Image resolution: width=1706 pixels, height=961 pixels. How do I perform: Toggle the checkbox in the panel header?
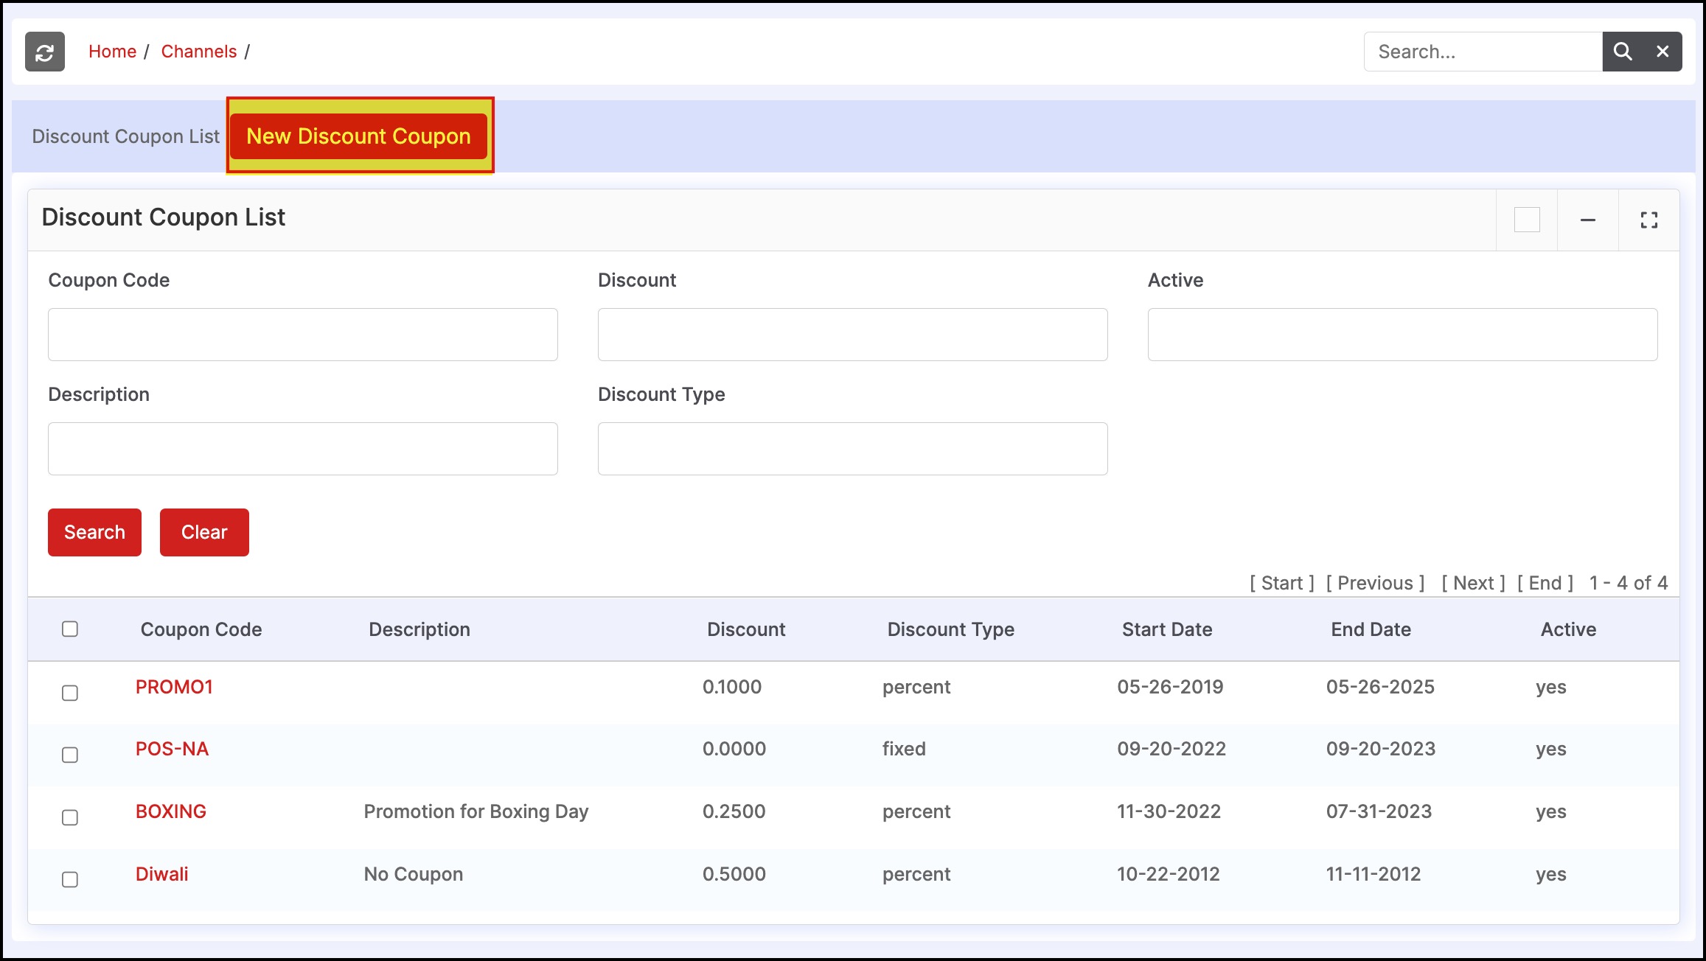[x=1527, y=220]
